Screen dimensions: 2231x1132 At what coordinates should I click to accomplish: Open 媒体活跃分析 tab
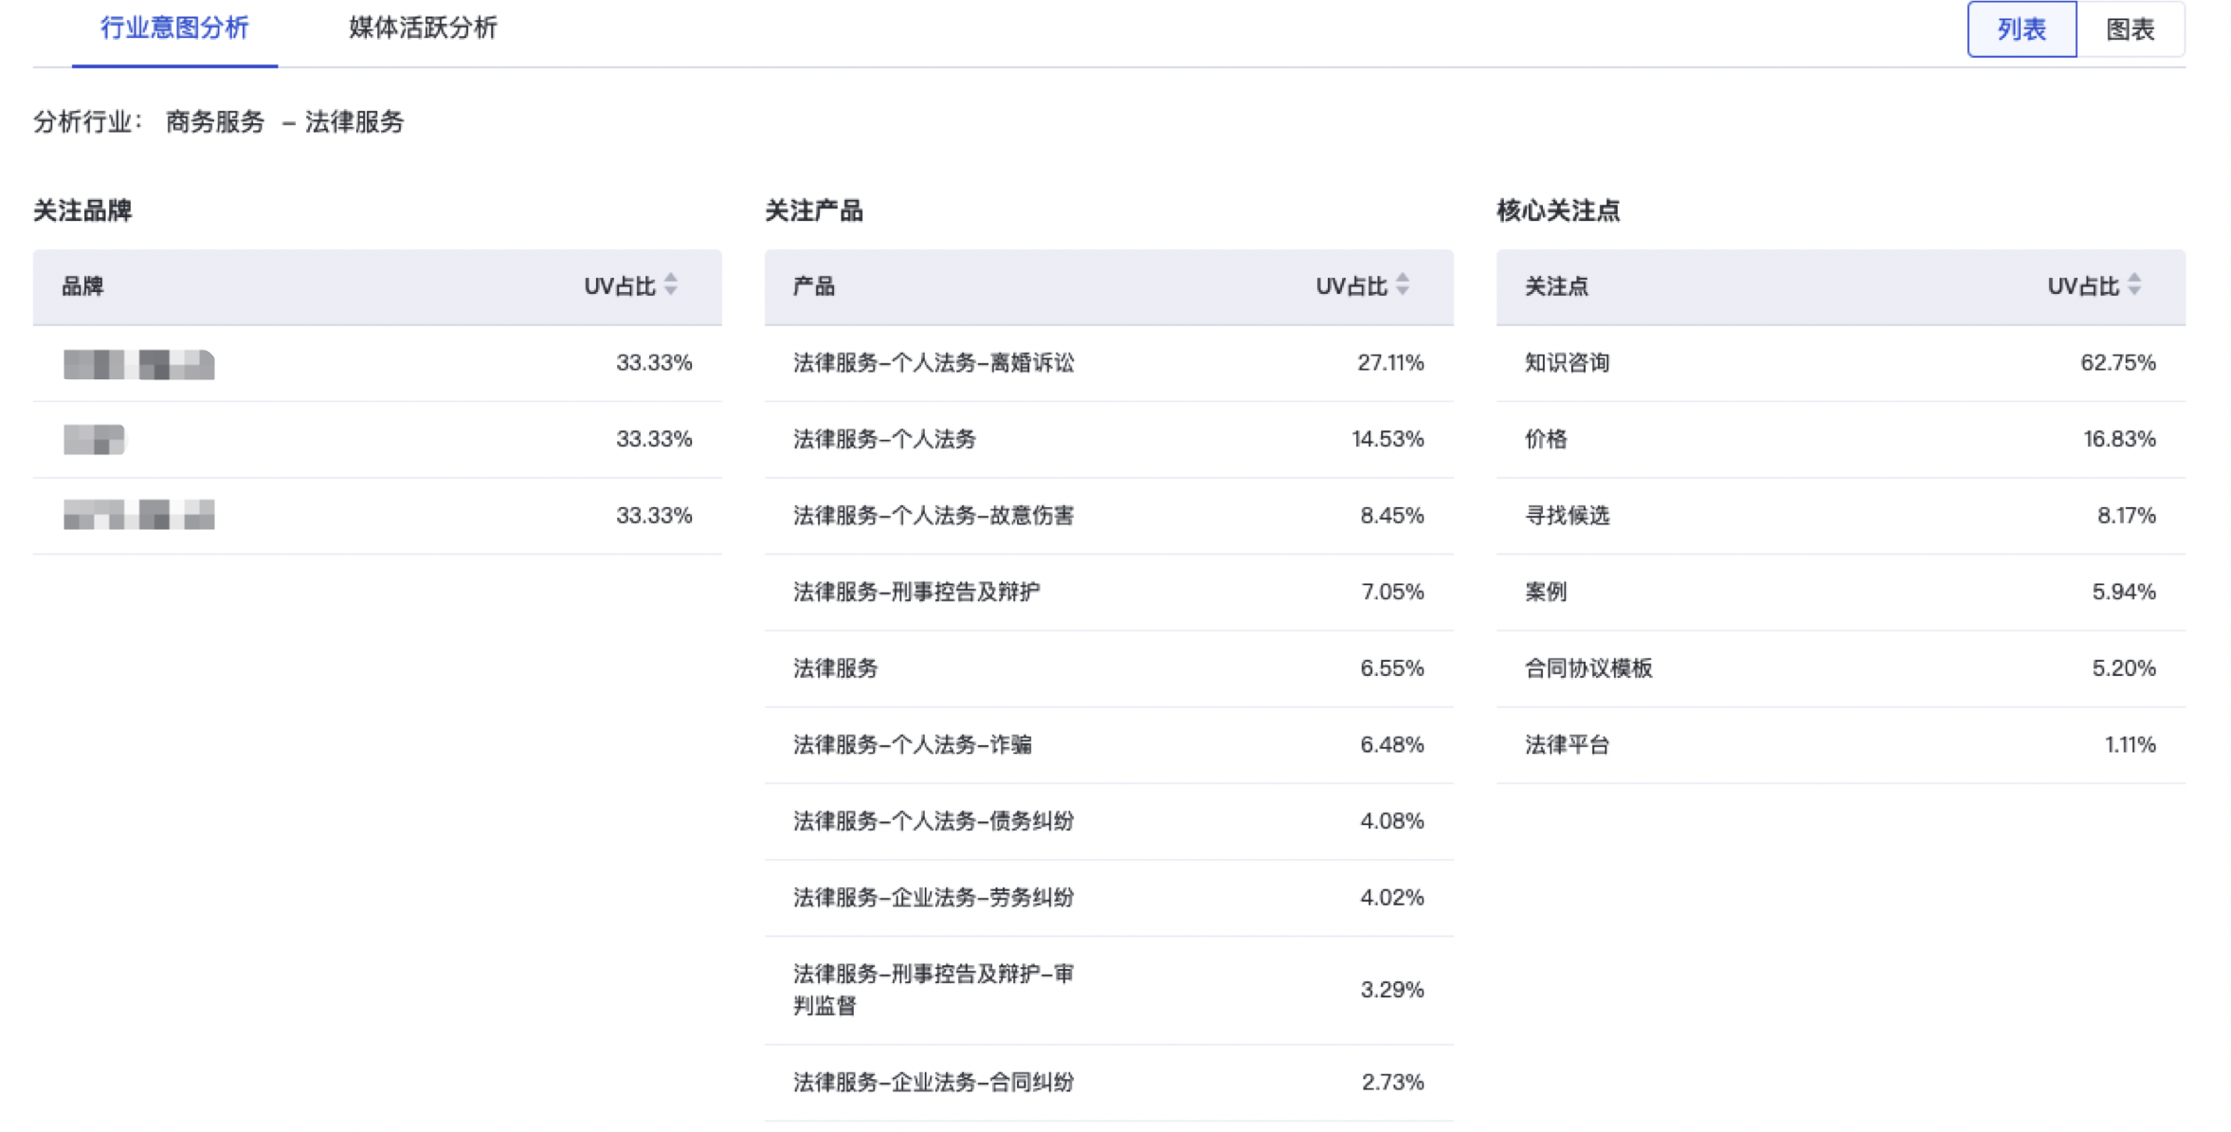click(423, 28)
